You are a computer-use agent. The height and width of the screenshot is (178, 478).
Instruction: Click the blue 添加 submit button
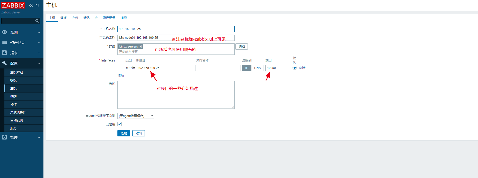click(124, 133)
